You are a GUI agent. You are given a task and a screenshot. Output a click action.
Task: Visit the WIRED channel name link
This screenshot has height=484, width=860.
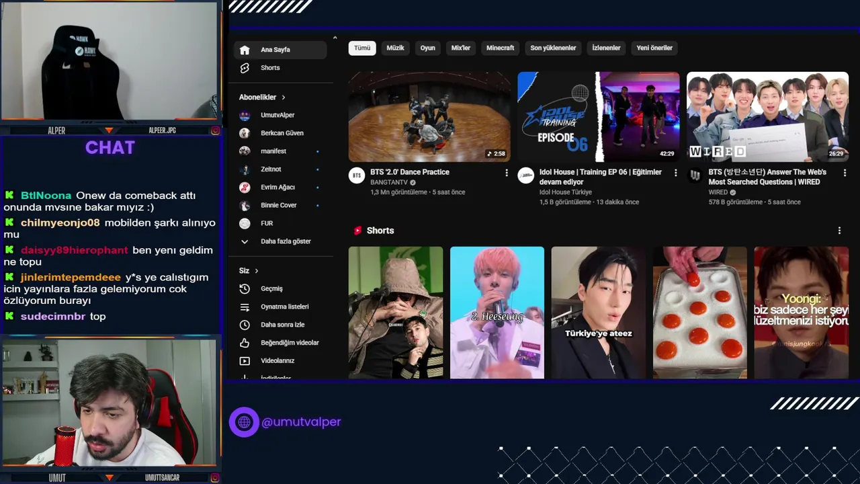click(718, 192)
